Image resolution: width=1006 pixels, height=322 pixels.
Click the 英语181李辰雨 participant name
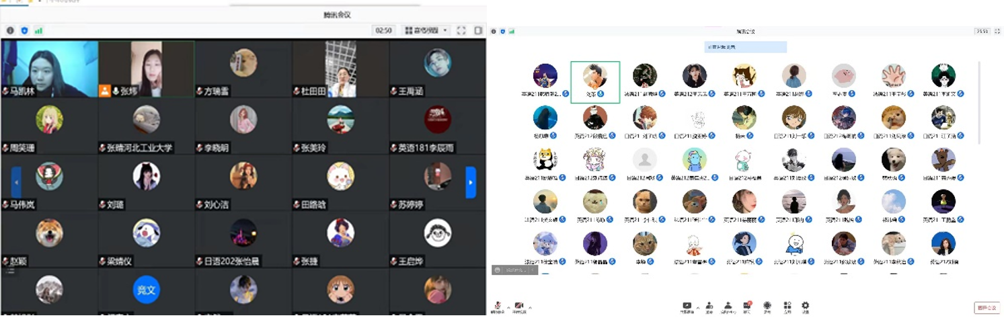click(426, 148)
